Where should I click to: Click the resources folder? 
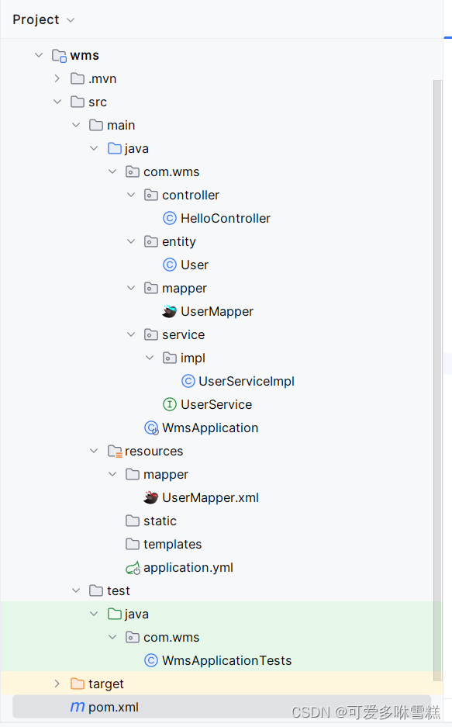coord(152,451)
